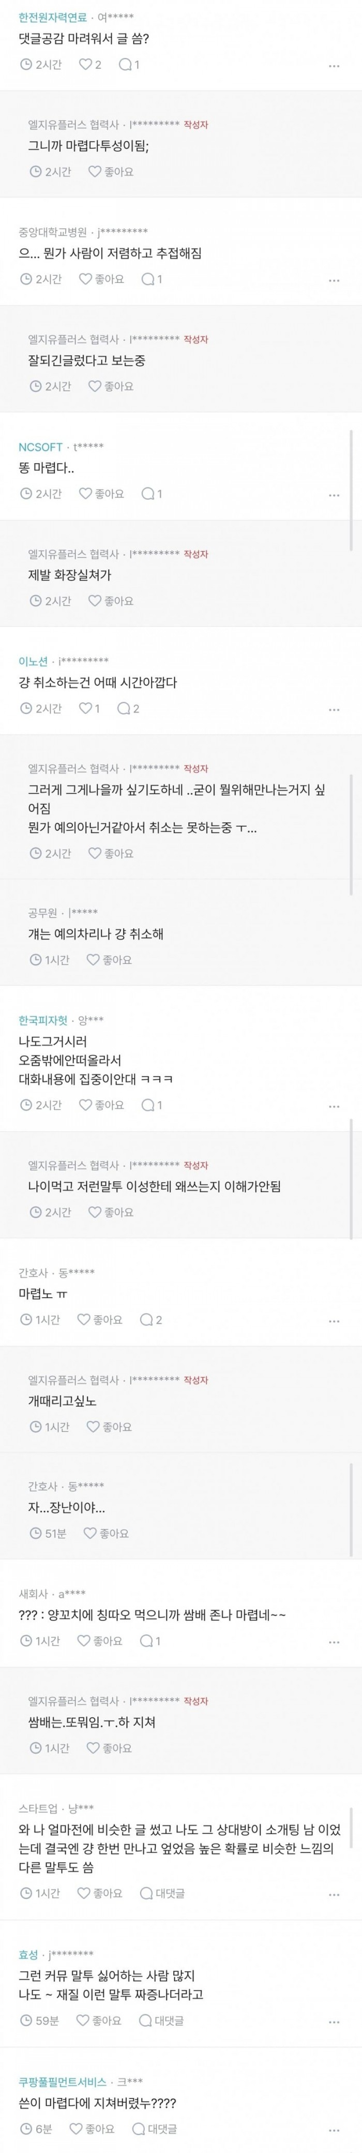Open more options for 중앙대학교병원 comment
The image size is (362, 2153).
334,281
